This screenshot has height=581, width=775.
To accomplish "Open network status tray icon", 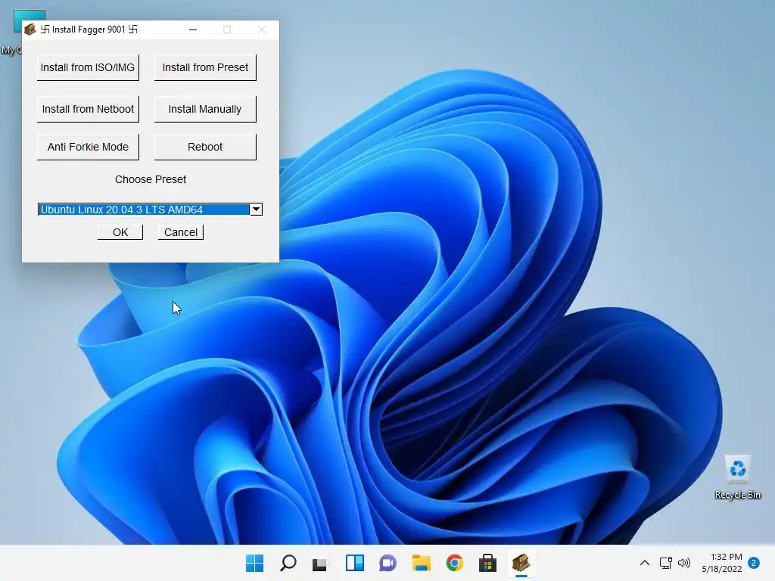I will (666, 563).
